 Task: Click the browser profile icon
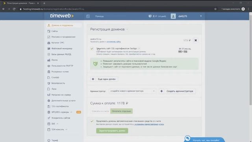243,9
